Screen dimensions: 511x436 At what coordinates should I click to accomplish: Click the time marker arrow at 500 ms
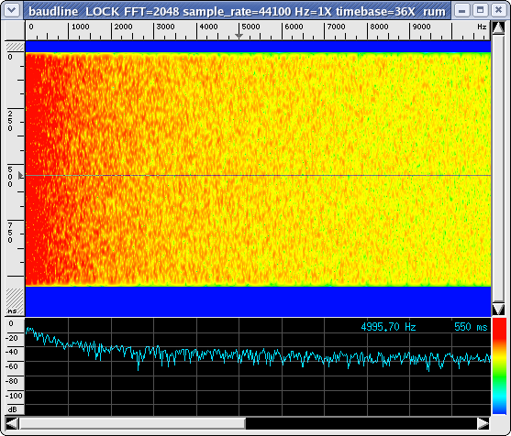click(20, 176)
